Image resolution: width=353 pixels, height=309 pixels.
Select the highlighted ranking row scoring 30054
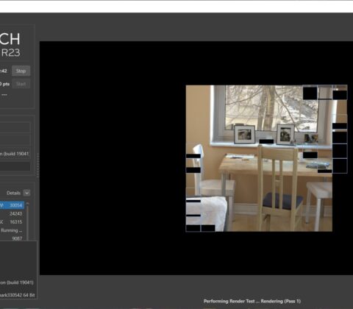(12, 205)
